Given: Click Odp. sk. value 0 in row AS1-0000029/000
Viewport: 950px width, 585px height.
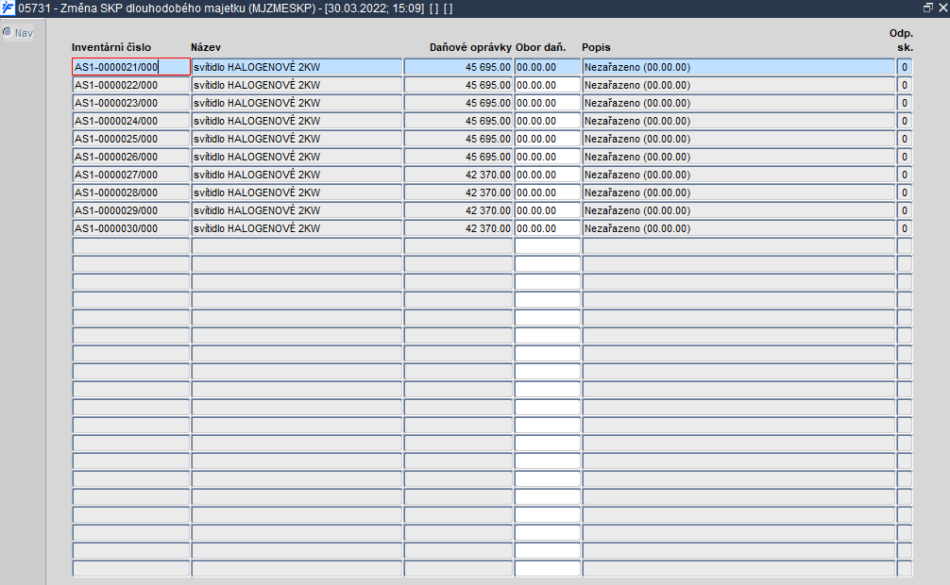Looking at the screenshot, I should click(904, 210).
